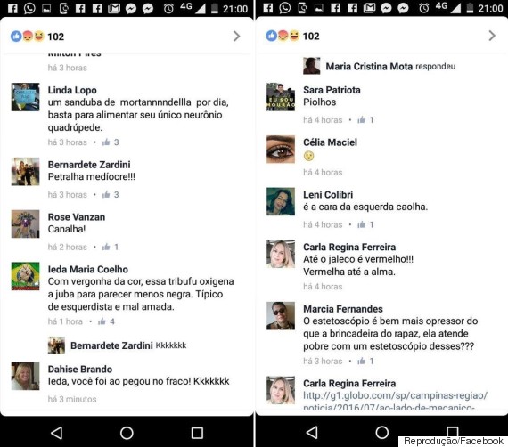Tap the recent apps square on the left screen
508x447 pixels.
tap(197, 433)
